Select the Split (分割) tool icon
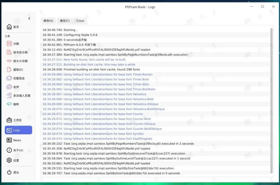280x185 pixels. point(9,44)
